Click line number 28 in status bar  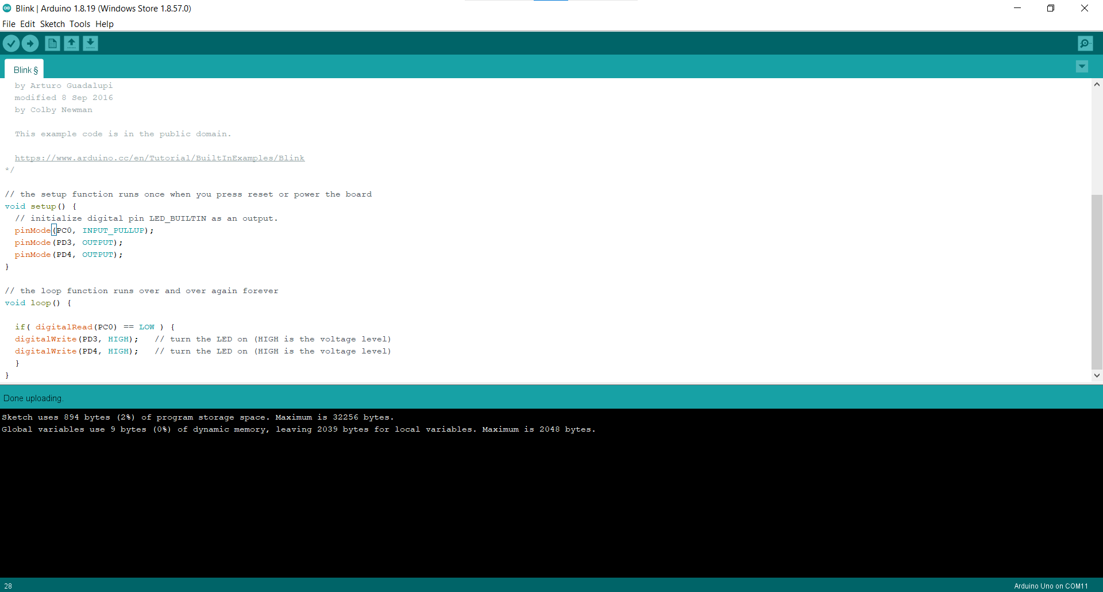pyautogui.click(x=8, y=586)
